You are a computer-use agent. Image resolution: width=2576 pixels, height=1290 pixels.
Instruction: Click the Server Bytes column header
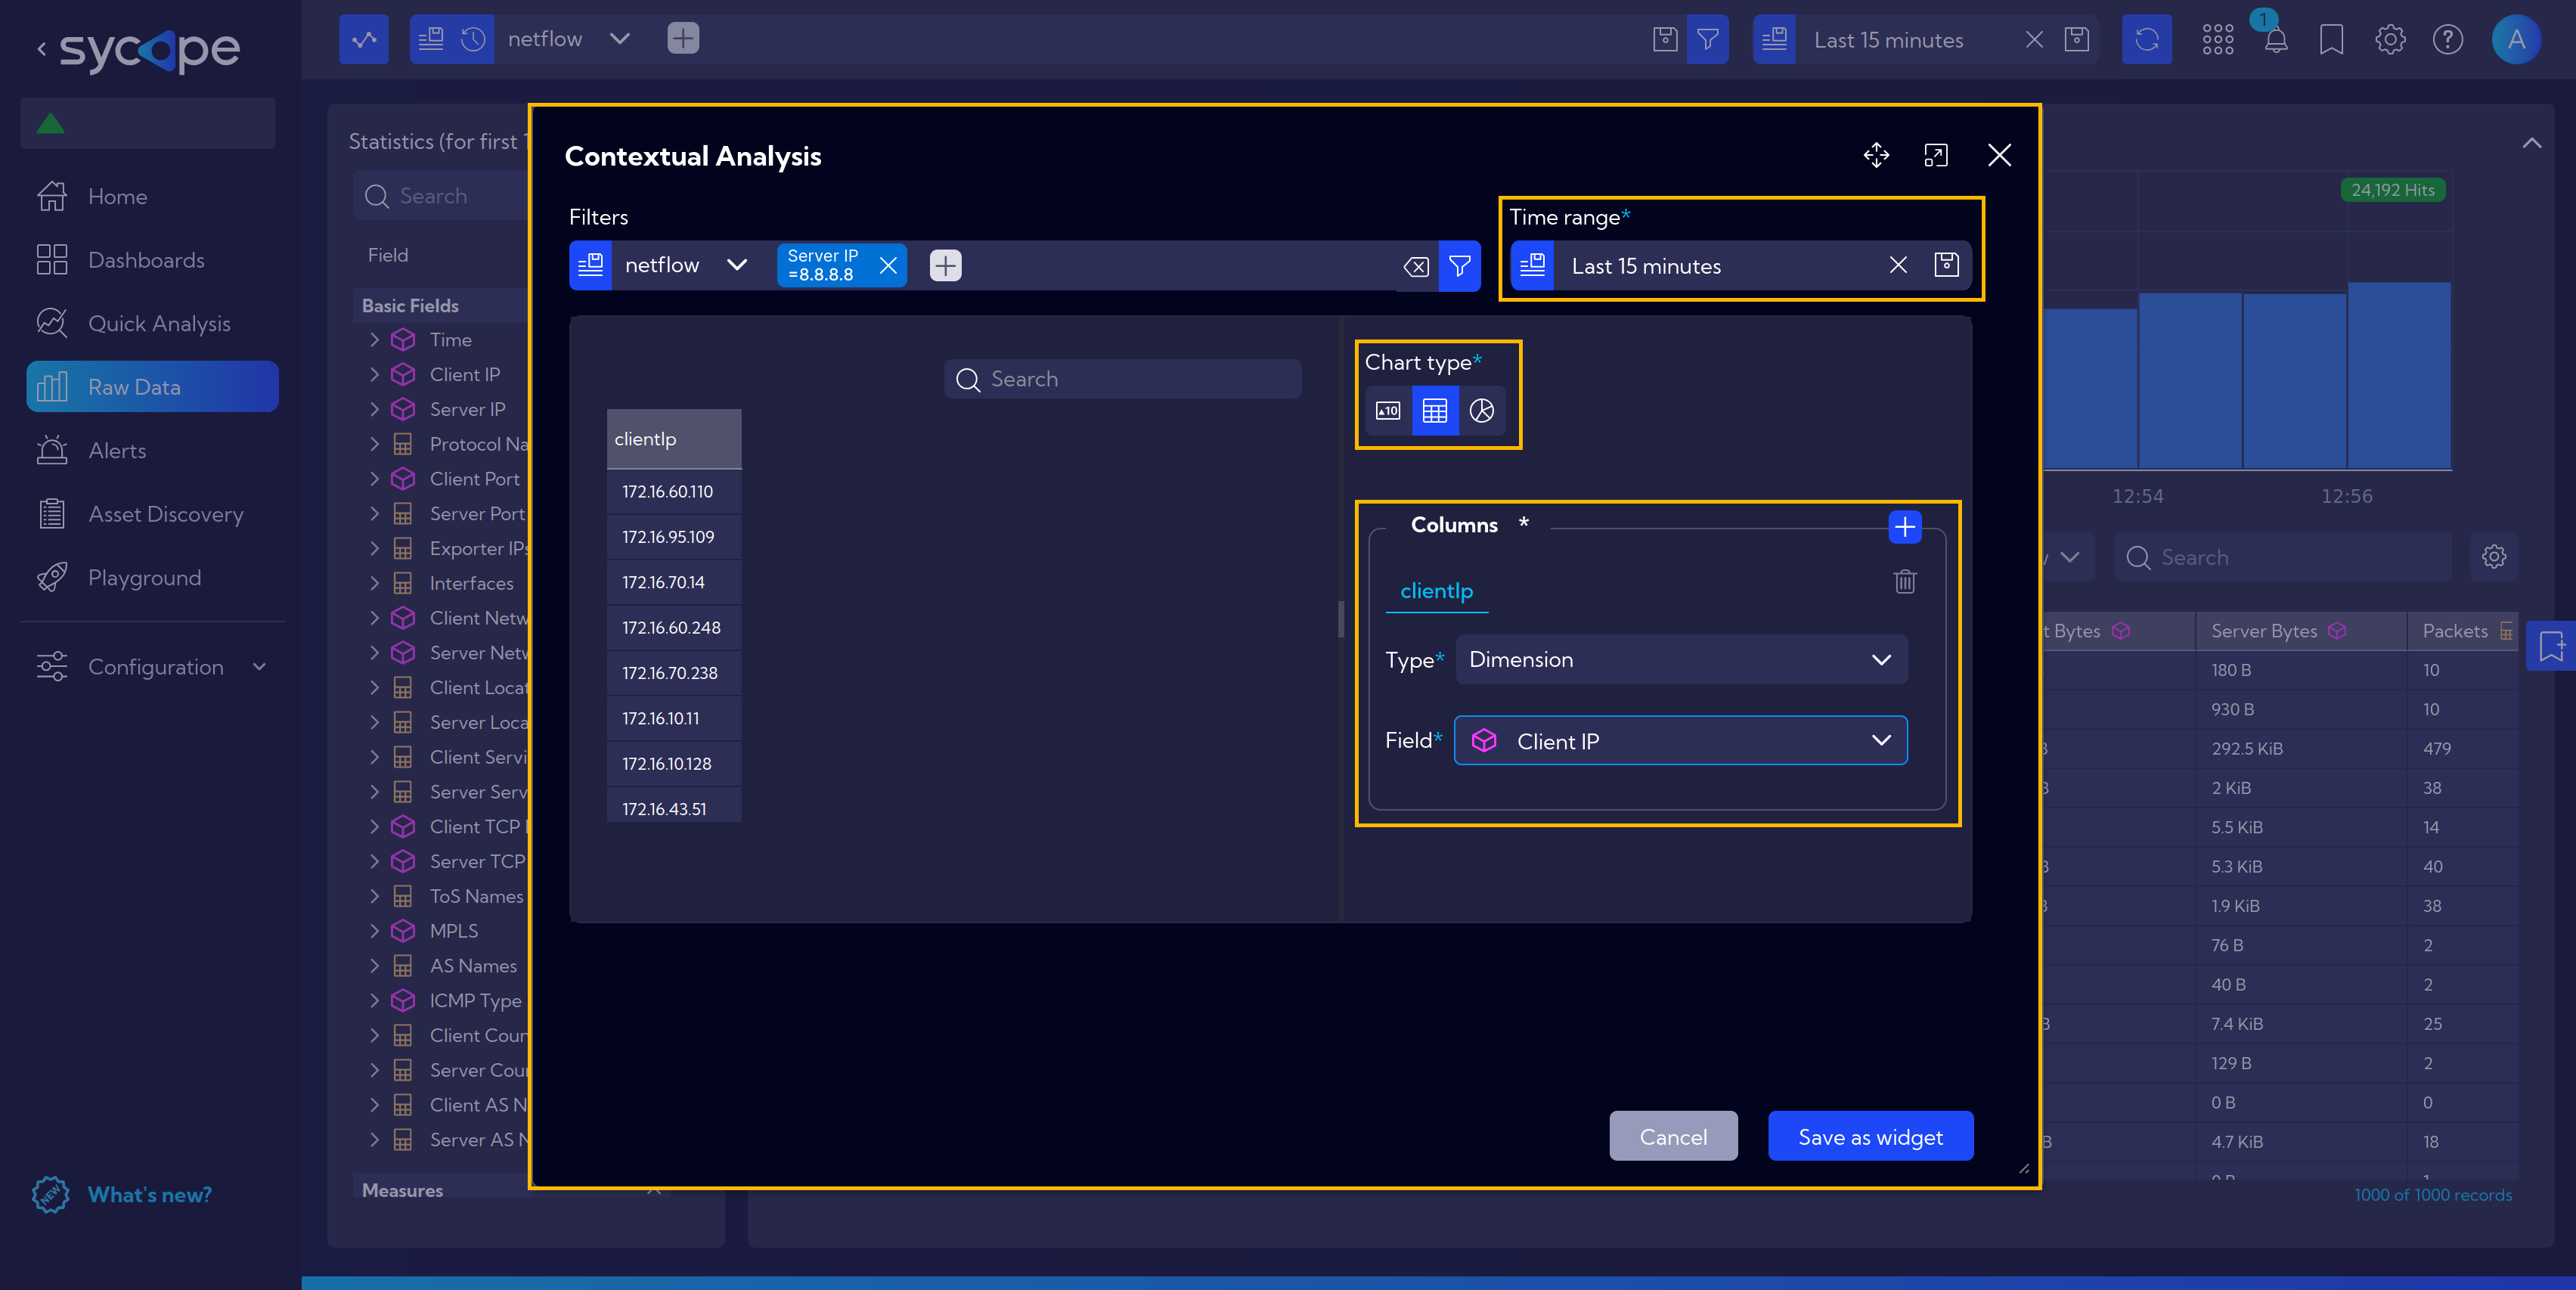point(2300,631)
